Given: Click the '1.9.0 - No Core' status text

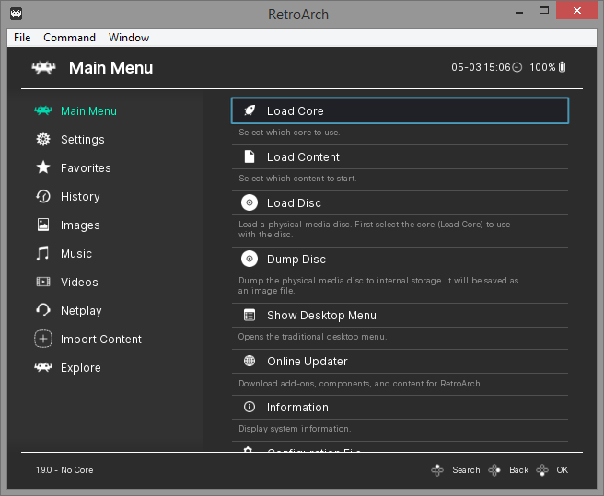Looking at the screenshot, I should coord(64,470).
